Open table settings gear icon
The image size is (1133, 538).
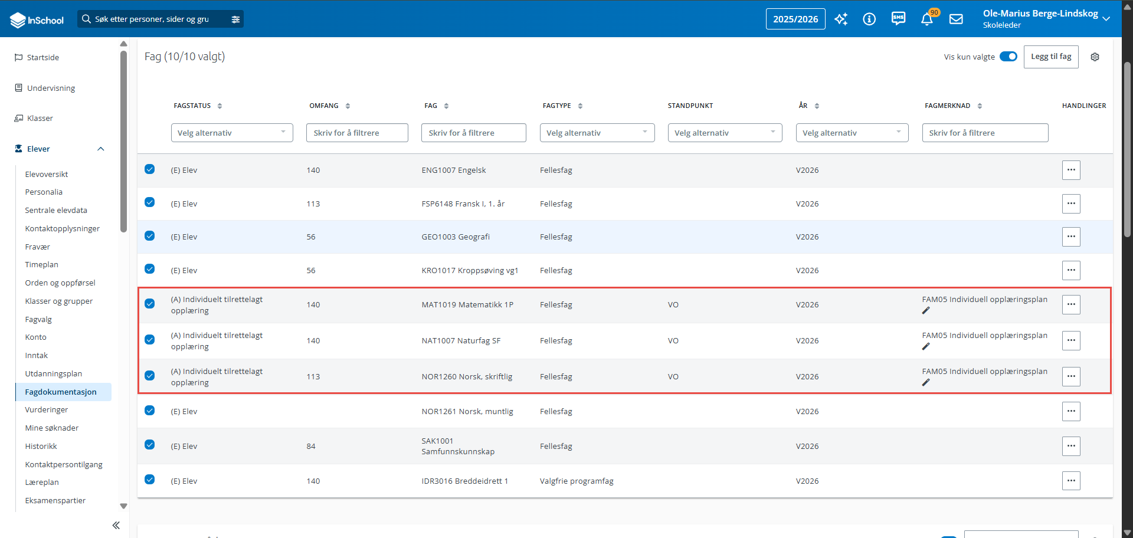pyautogui.click(x=1095, y=57)
